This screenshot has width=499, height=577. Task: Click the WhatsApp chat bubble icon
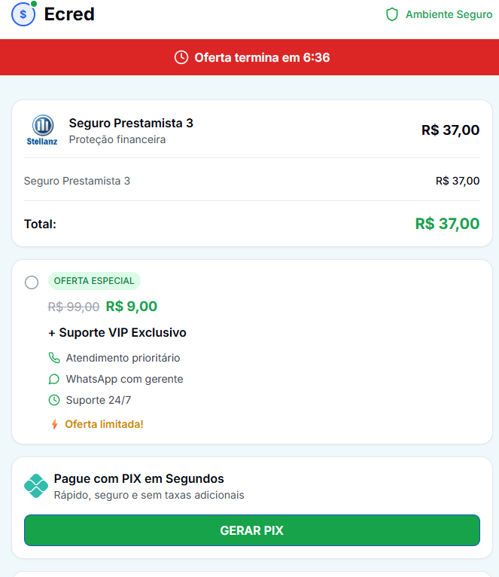tap(54, 379)
